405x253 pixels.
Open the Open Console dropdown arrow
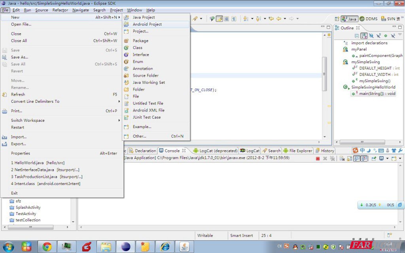[400, 159]
